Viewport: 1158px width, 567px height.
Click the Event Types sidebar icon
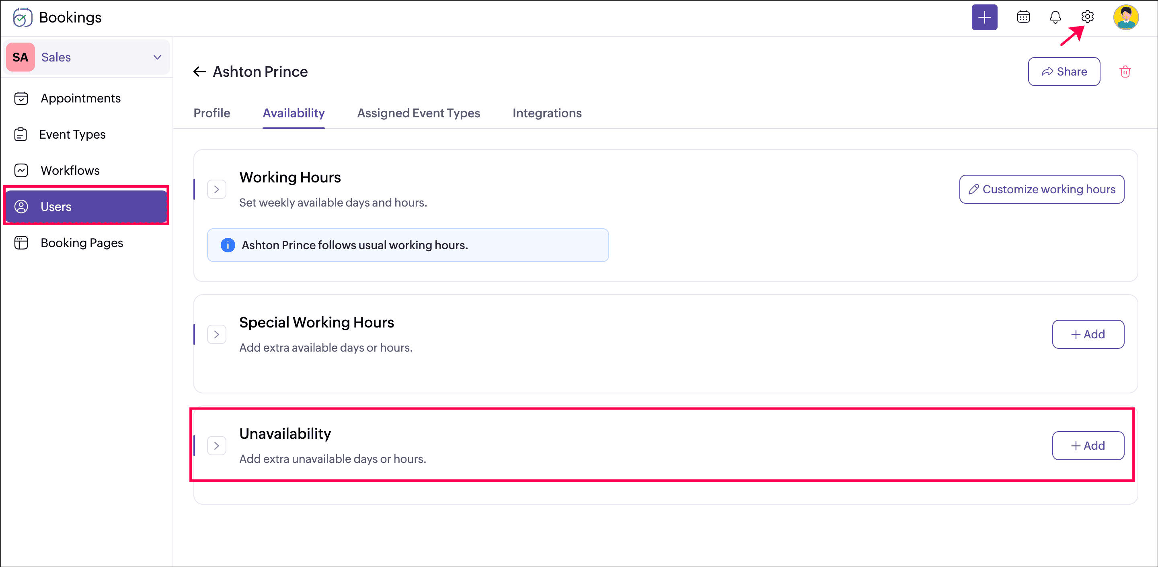21,134
